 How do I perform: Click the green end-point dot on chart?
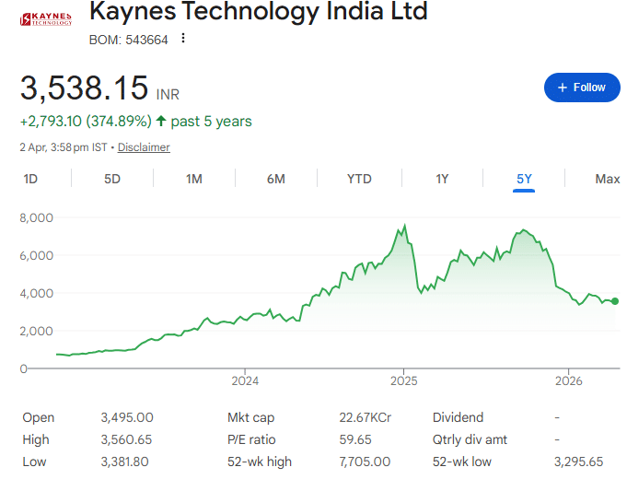[x=615, y=301]
